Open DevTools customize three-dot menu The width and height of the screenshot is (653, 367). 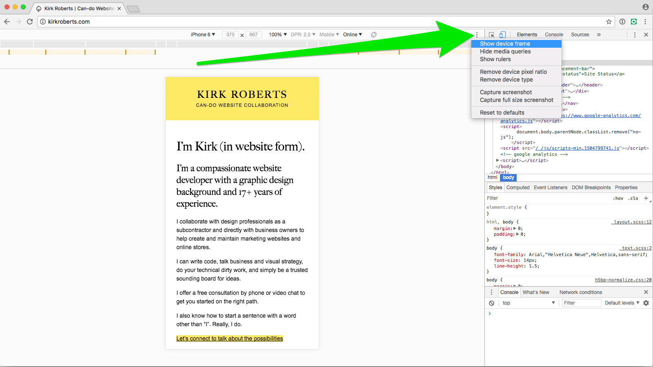coord(635,35)
